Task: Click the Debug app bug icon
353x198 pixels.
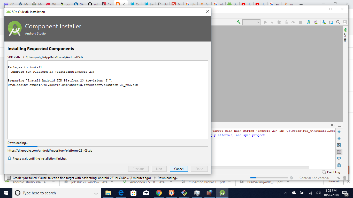Action: 279,22
